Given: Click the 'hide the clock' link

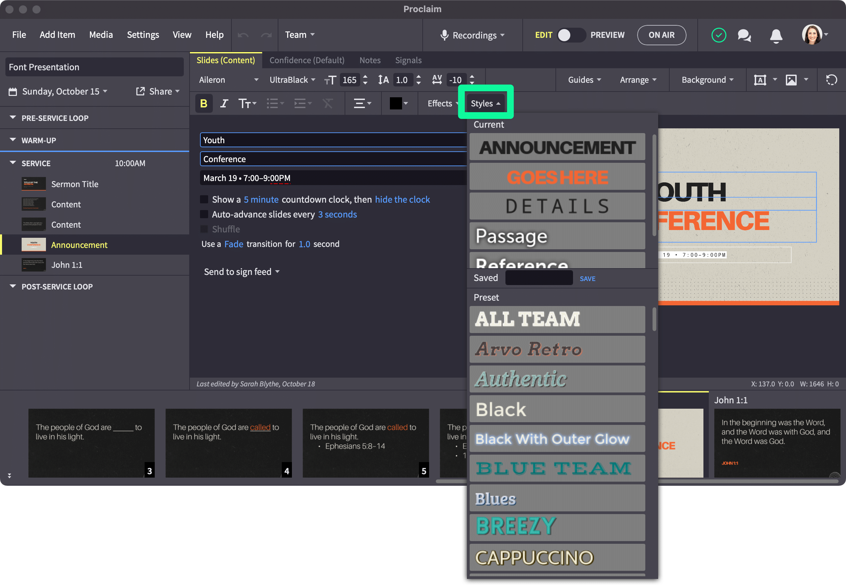Looking at the screenshot, I should [402, 199].
